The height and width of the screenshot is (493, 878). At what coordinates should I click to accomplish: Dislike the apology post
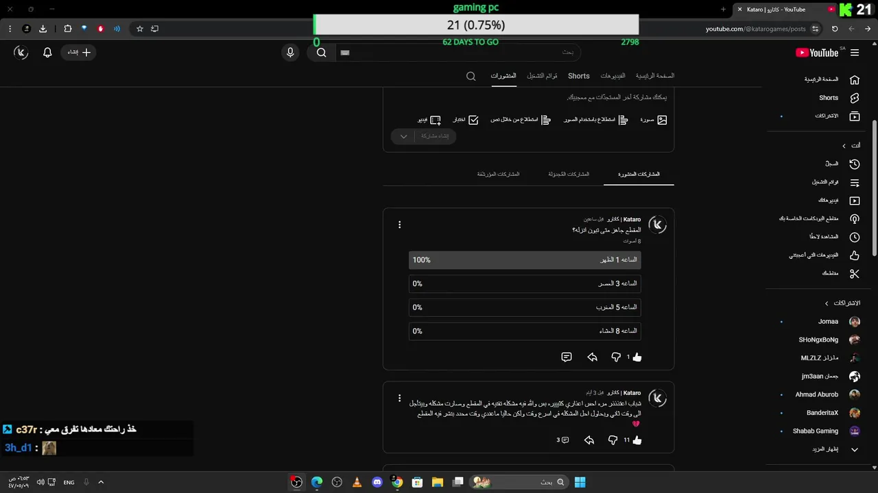(x=613, y=440)
